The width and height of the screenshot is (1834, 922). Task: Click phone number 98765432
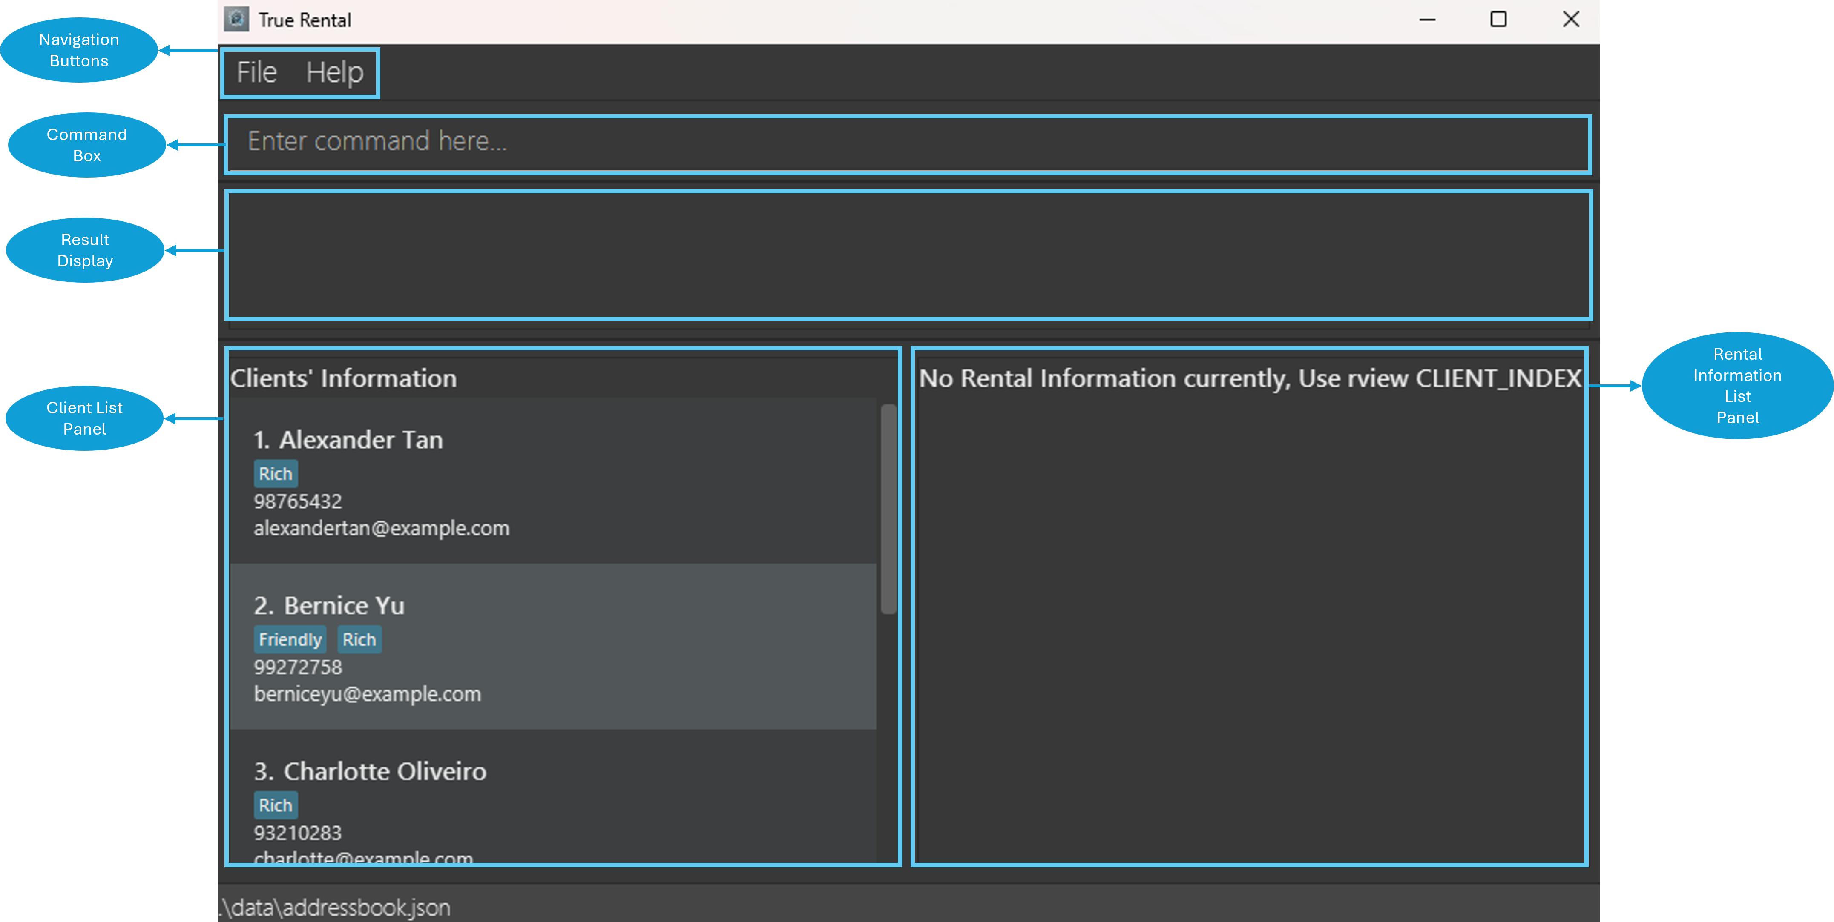pyautogui.click(x=298, y=501)
